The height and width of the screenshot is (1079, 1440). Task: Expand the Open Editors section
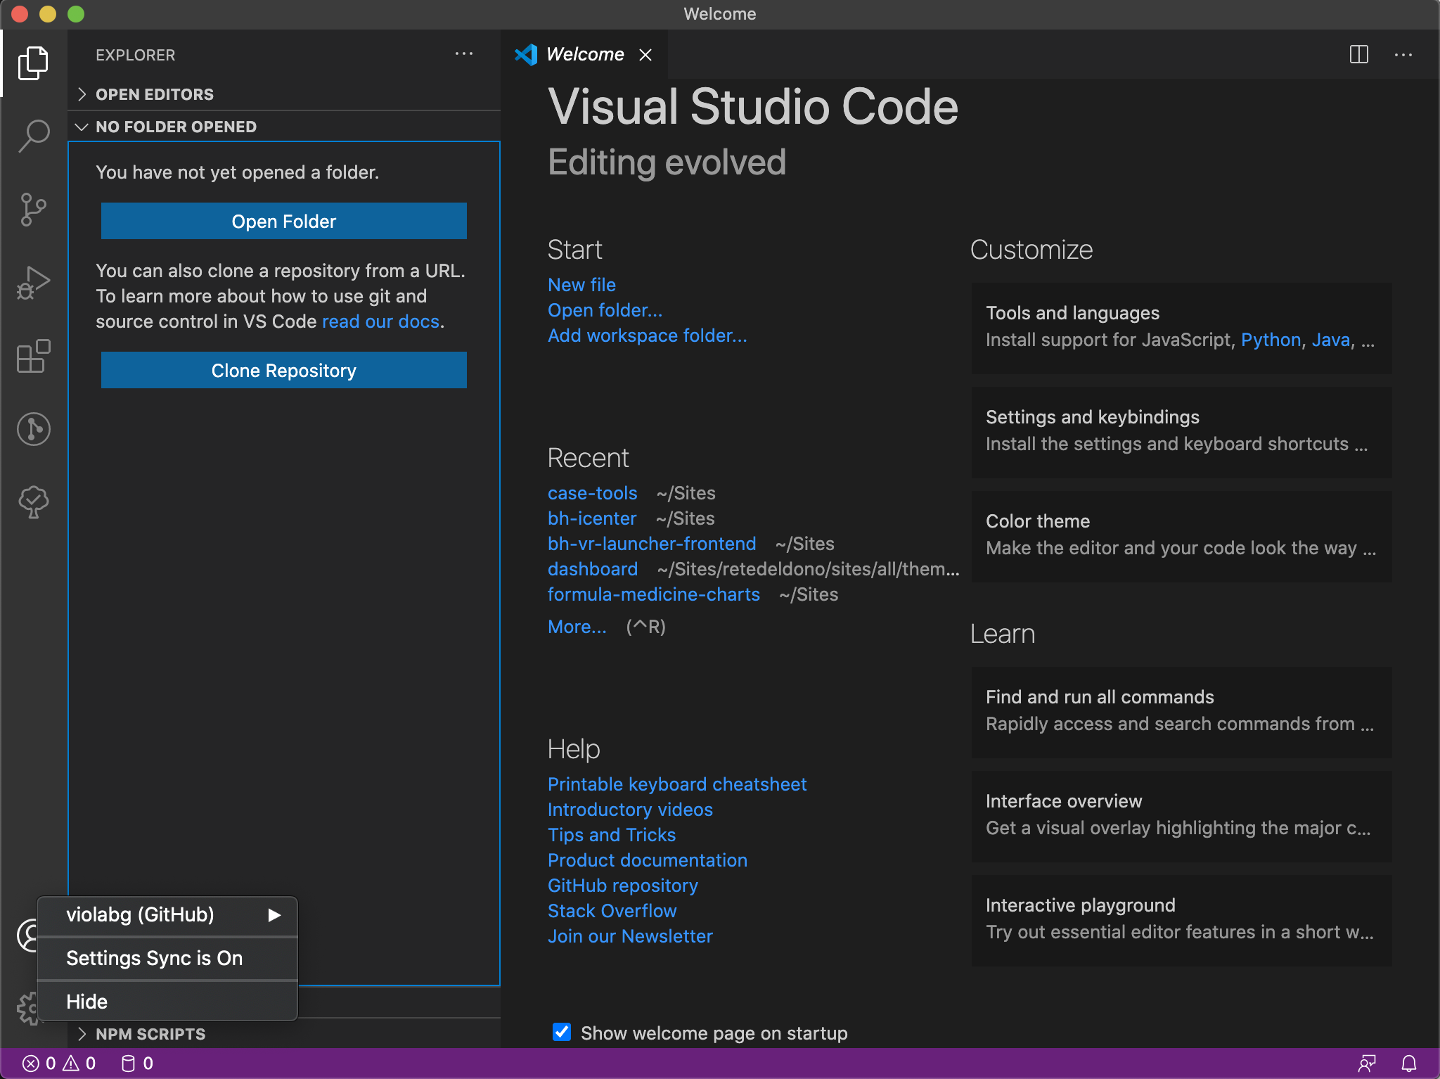(155, 94)
